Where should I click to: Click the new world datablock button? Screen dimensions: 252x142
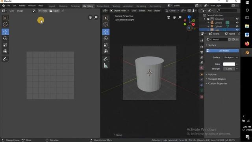pyautogui.click(x=233, y=39)
